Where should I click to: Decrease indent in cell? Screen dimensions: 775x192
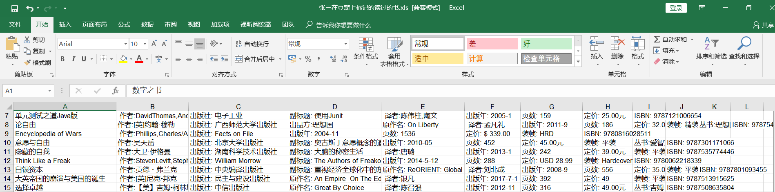point(214,59)
